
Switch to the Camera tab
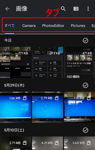29,26
